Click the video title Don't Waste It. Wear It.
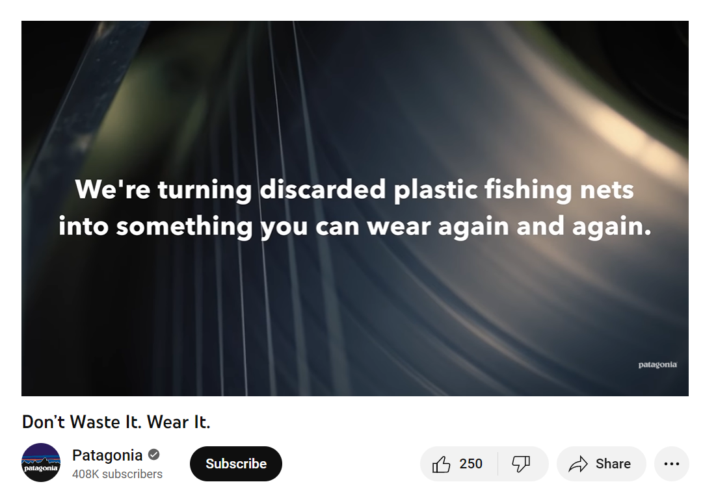Screen dimensions: 703x495 pyautogui.click(x=116, y=422)
